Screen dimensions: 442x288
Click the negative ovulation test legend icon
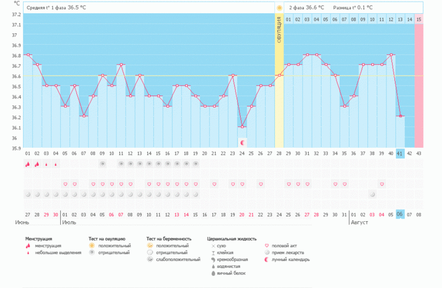tap(92, 252)
